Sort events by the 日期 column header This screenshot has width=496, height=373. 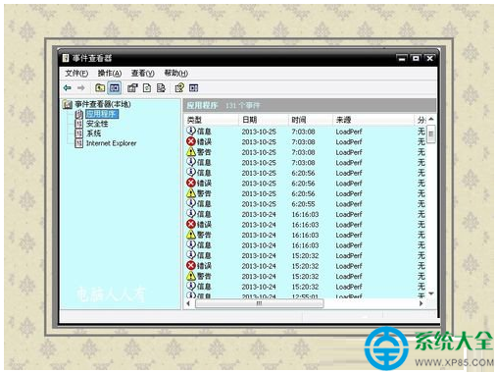click(x=263, y=120)
